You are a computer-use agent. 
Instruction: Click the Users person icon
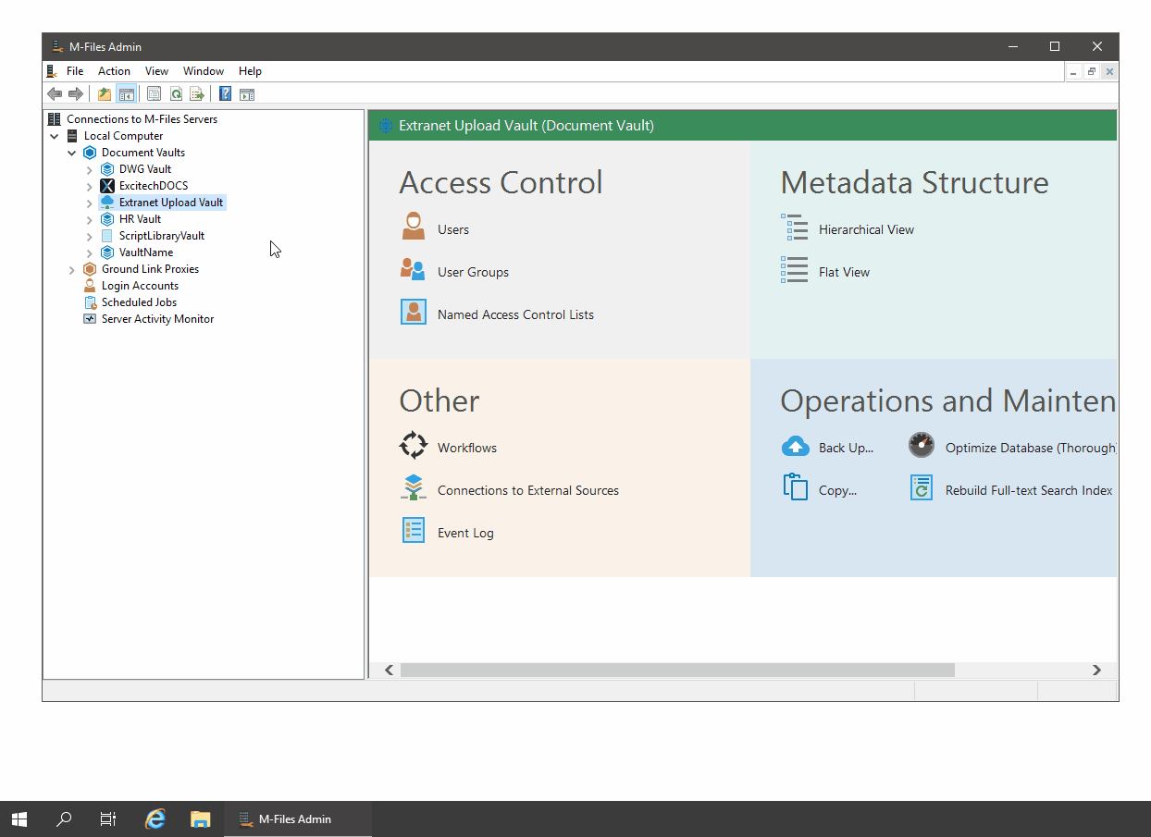pyautogui.click(x=414, y=227)
